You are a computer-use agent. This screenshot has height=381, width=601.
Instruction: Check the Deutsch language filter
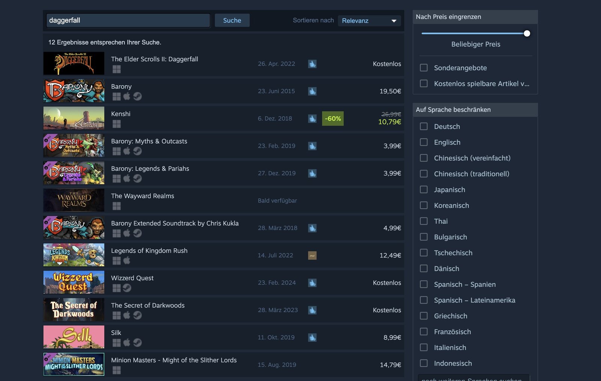pyautogui.click(x=424, y=126)
